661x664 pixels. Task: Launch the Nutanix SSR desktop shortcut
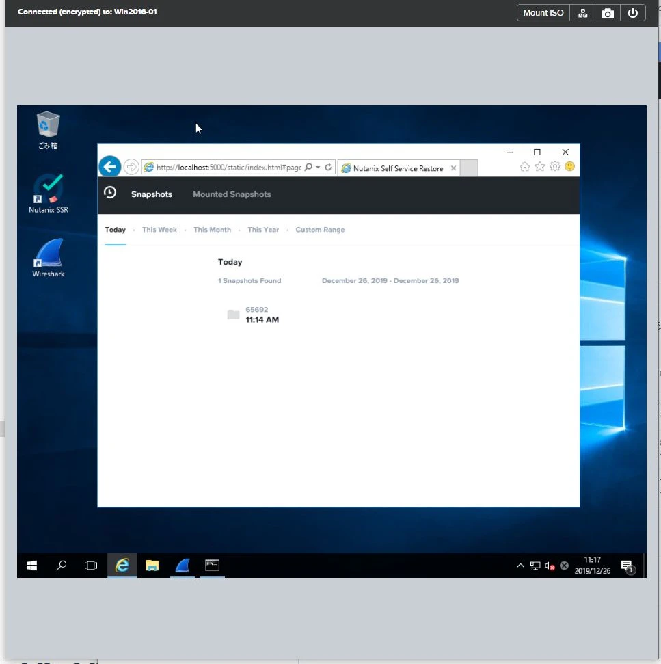(49, 194)
